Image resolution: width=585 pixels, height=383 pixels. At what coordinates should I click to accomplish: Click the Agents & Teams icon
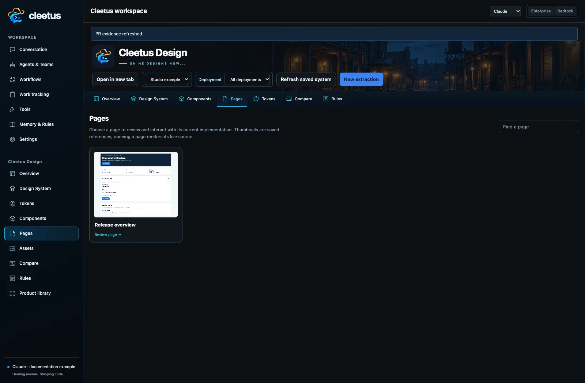(x=12, y=65)
